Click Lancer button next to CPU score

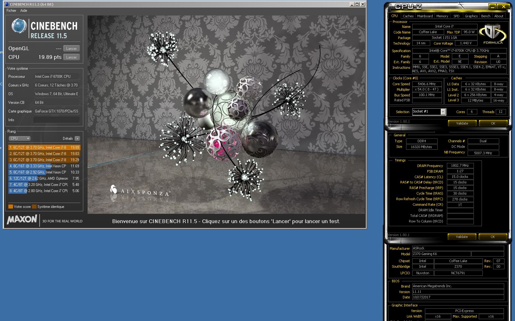point(71,57)
